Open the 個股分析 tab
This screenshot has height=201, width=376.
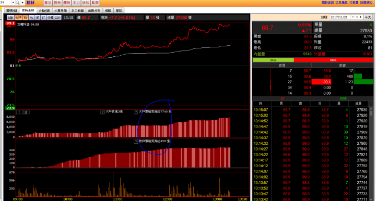(94, 10)
